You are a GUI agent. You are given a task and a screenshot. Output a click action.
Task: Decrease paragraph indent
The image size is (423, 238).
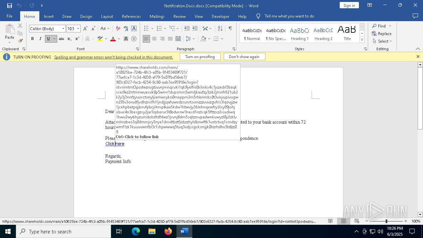tap(187, 28)
